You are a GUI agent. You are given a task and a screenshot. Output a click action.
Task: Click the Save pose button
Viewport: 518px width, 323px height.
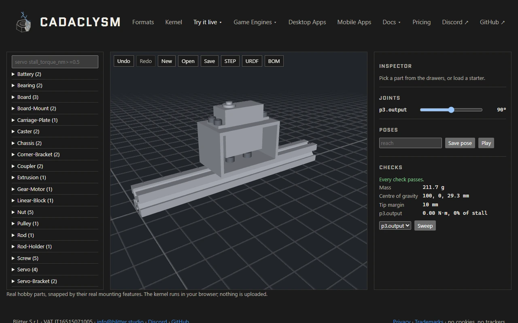[x=460, y=143]
